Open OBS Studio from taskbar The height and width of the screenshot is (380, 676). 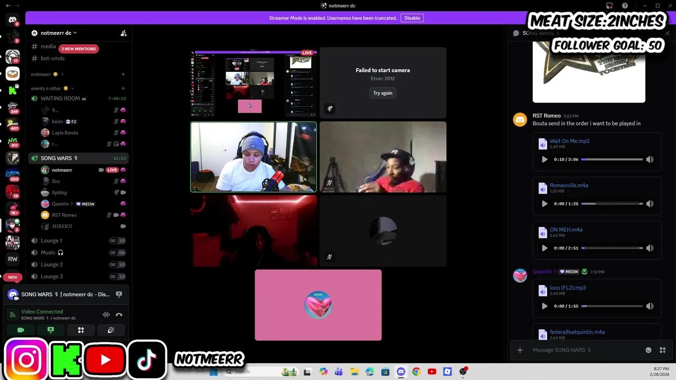click(463, 372)
